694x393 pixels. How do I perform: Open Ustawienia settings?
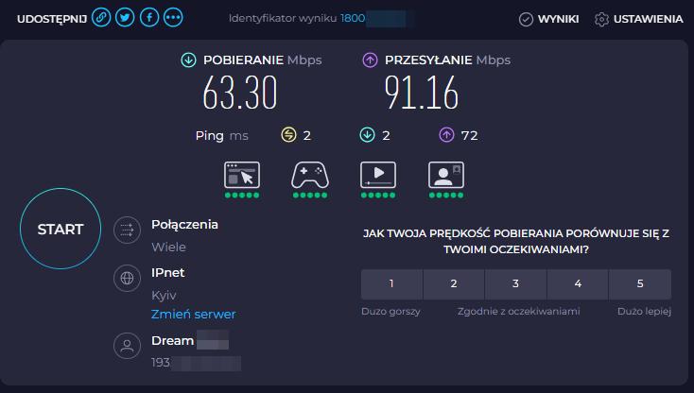[638, 19]
